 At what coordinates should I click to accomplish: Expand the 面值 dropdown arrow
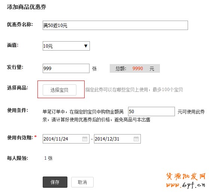[86, 46]
